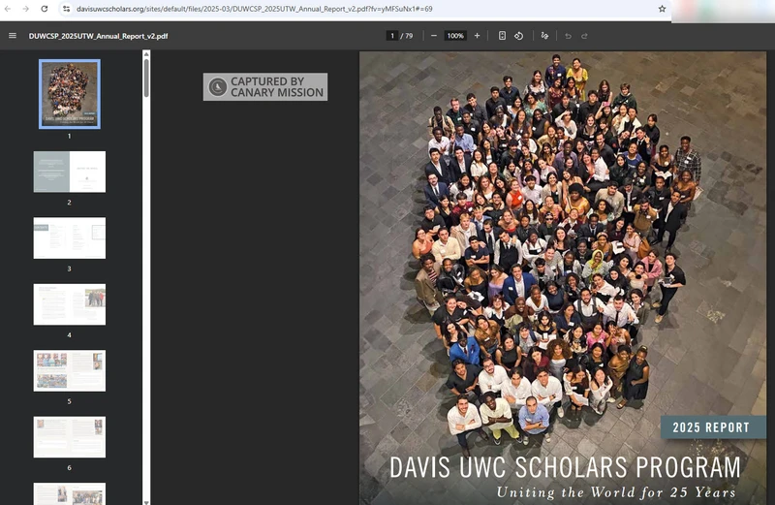Viewport: 775px width, 505px height.
Task: Click the sidebar scrollbar up arrow
Action: point(146,54)
